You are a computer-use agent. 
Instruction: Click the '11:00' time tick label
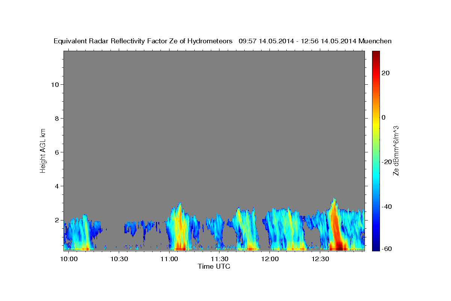[170, 259]
